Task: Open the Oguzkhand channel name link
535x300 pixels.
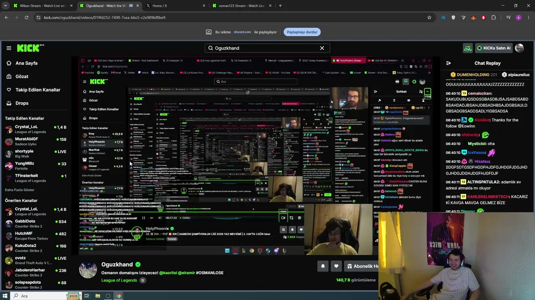Action: pos(117,265)
